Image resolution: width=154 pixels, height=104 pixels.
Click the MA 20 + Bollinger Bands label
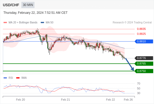pyautogui.click(x=23, y=23)
